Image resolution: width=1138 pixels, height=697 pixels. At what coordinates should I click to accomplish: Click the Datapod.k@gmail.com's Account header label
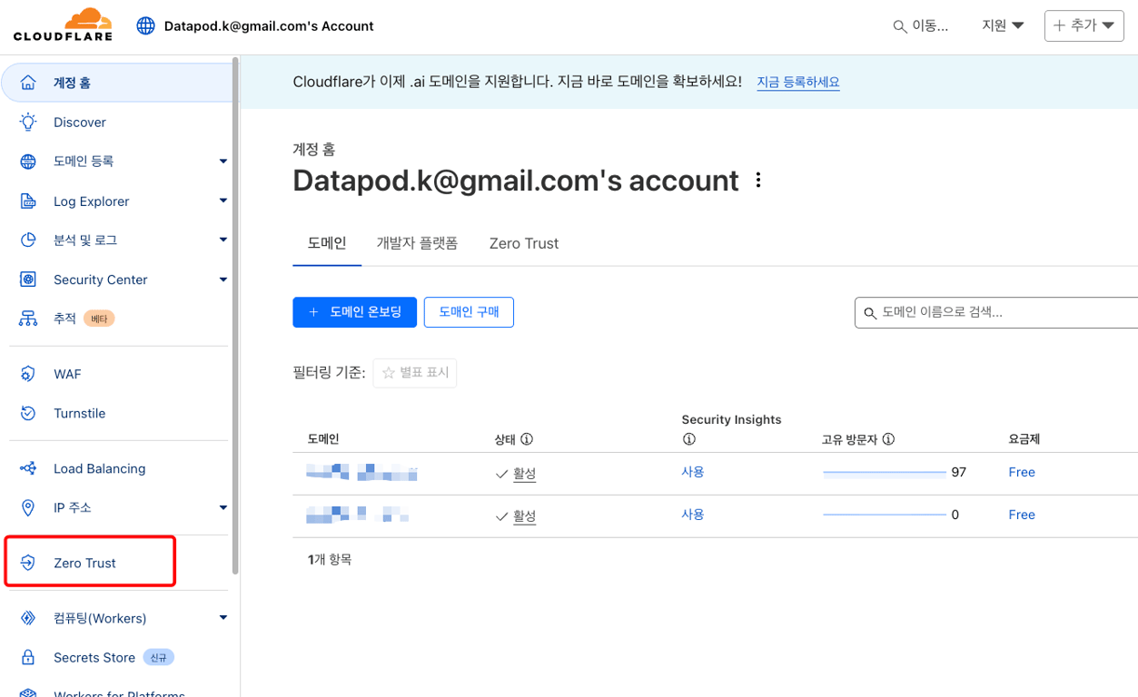(269, 26)
